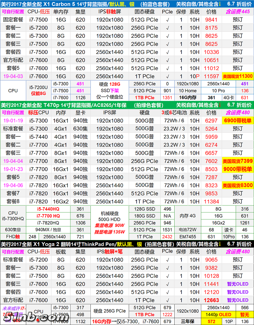Click the PCIe checkmark in 19-04-03 row

point(167,76)
